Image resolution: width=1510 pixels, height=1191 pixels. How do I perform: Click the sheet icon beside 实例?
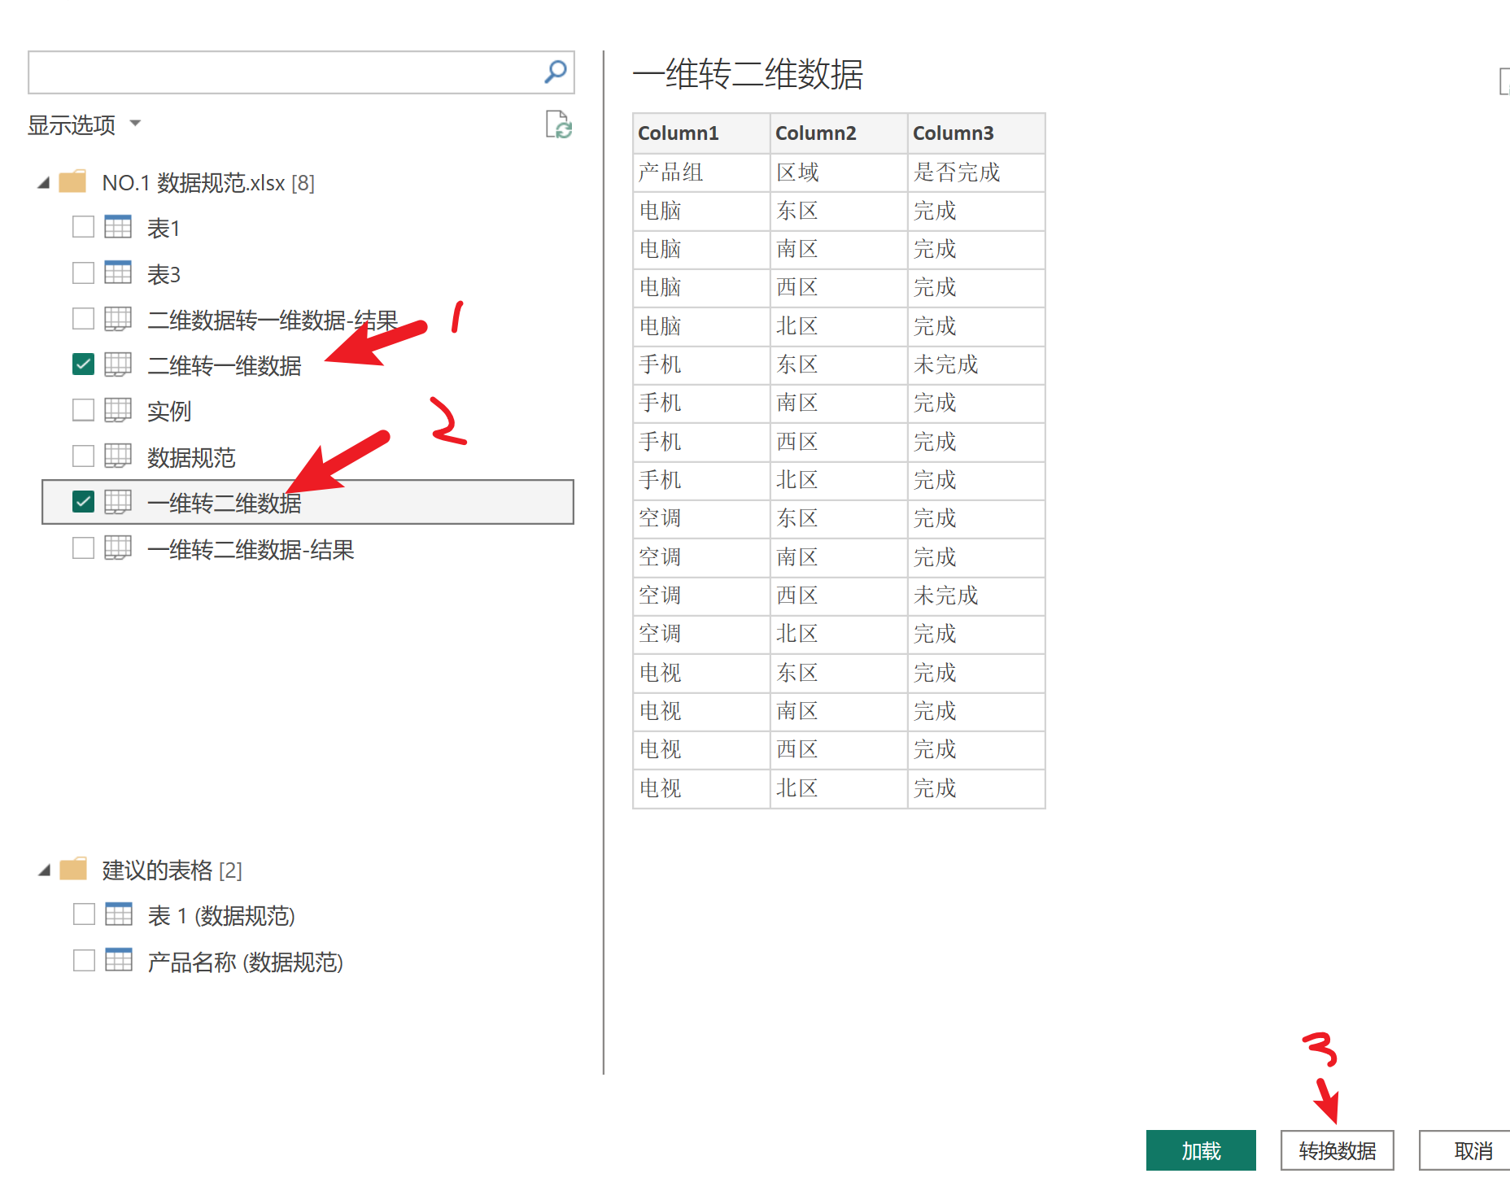point(118,410)
